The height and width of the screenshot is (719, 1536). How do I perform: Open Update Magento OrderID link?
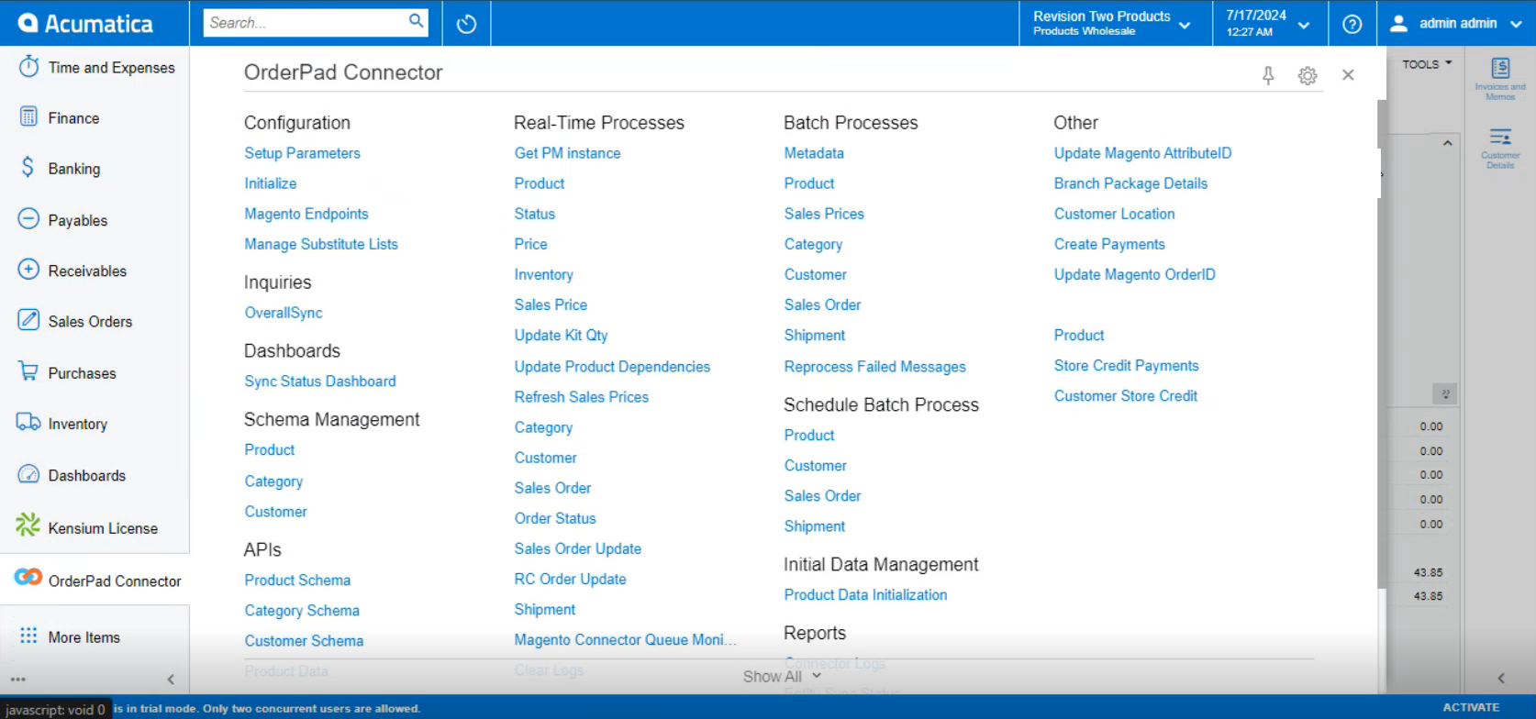pyautogui.click(x=1134, y=274)
